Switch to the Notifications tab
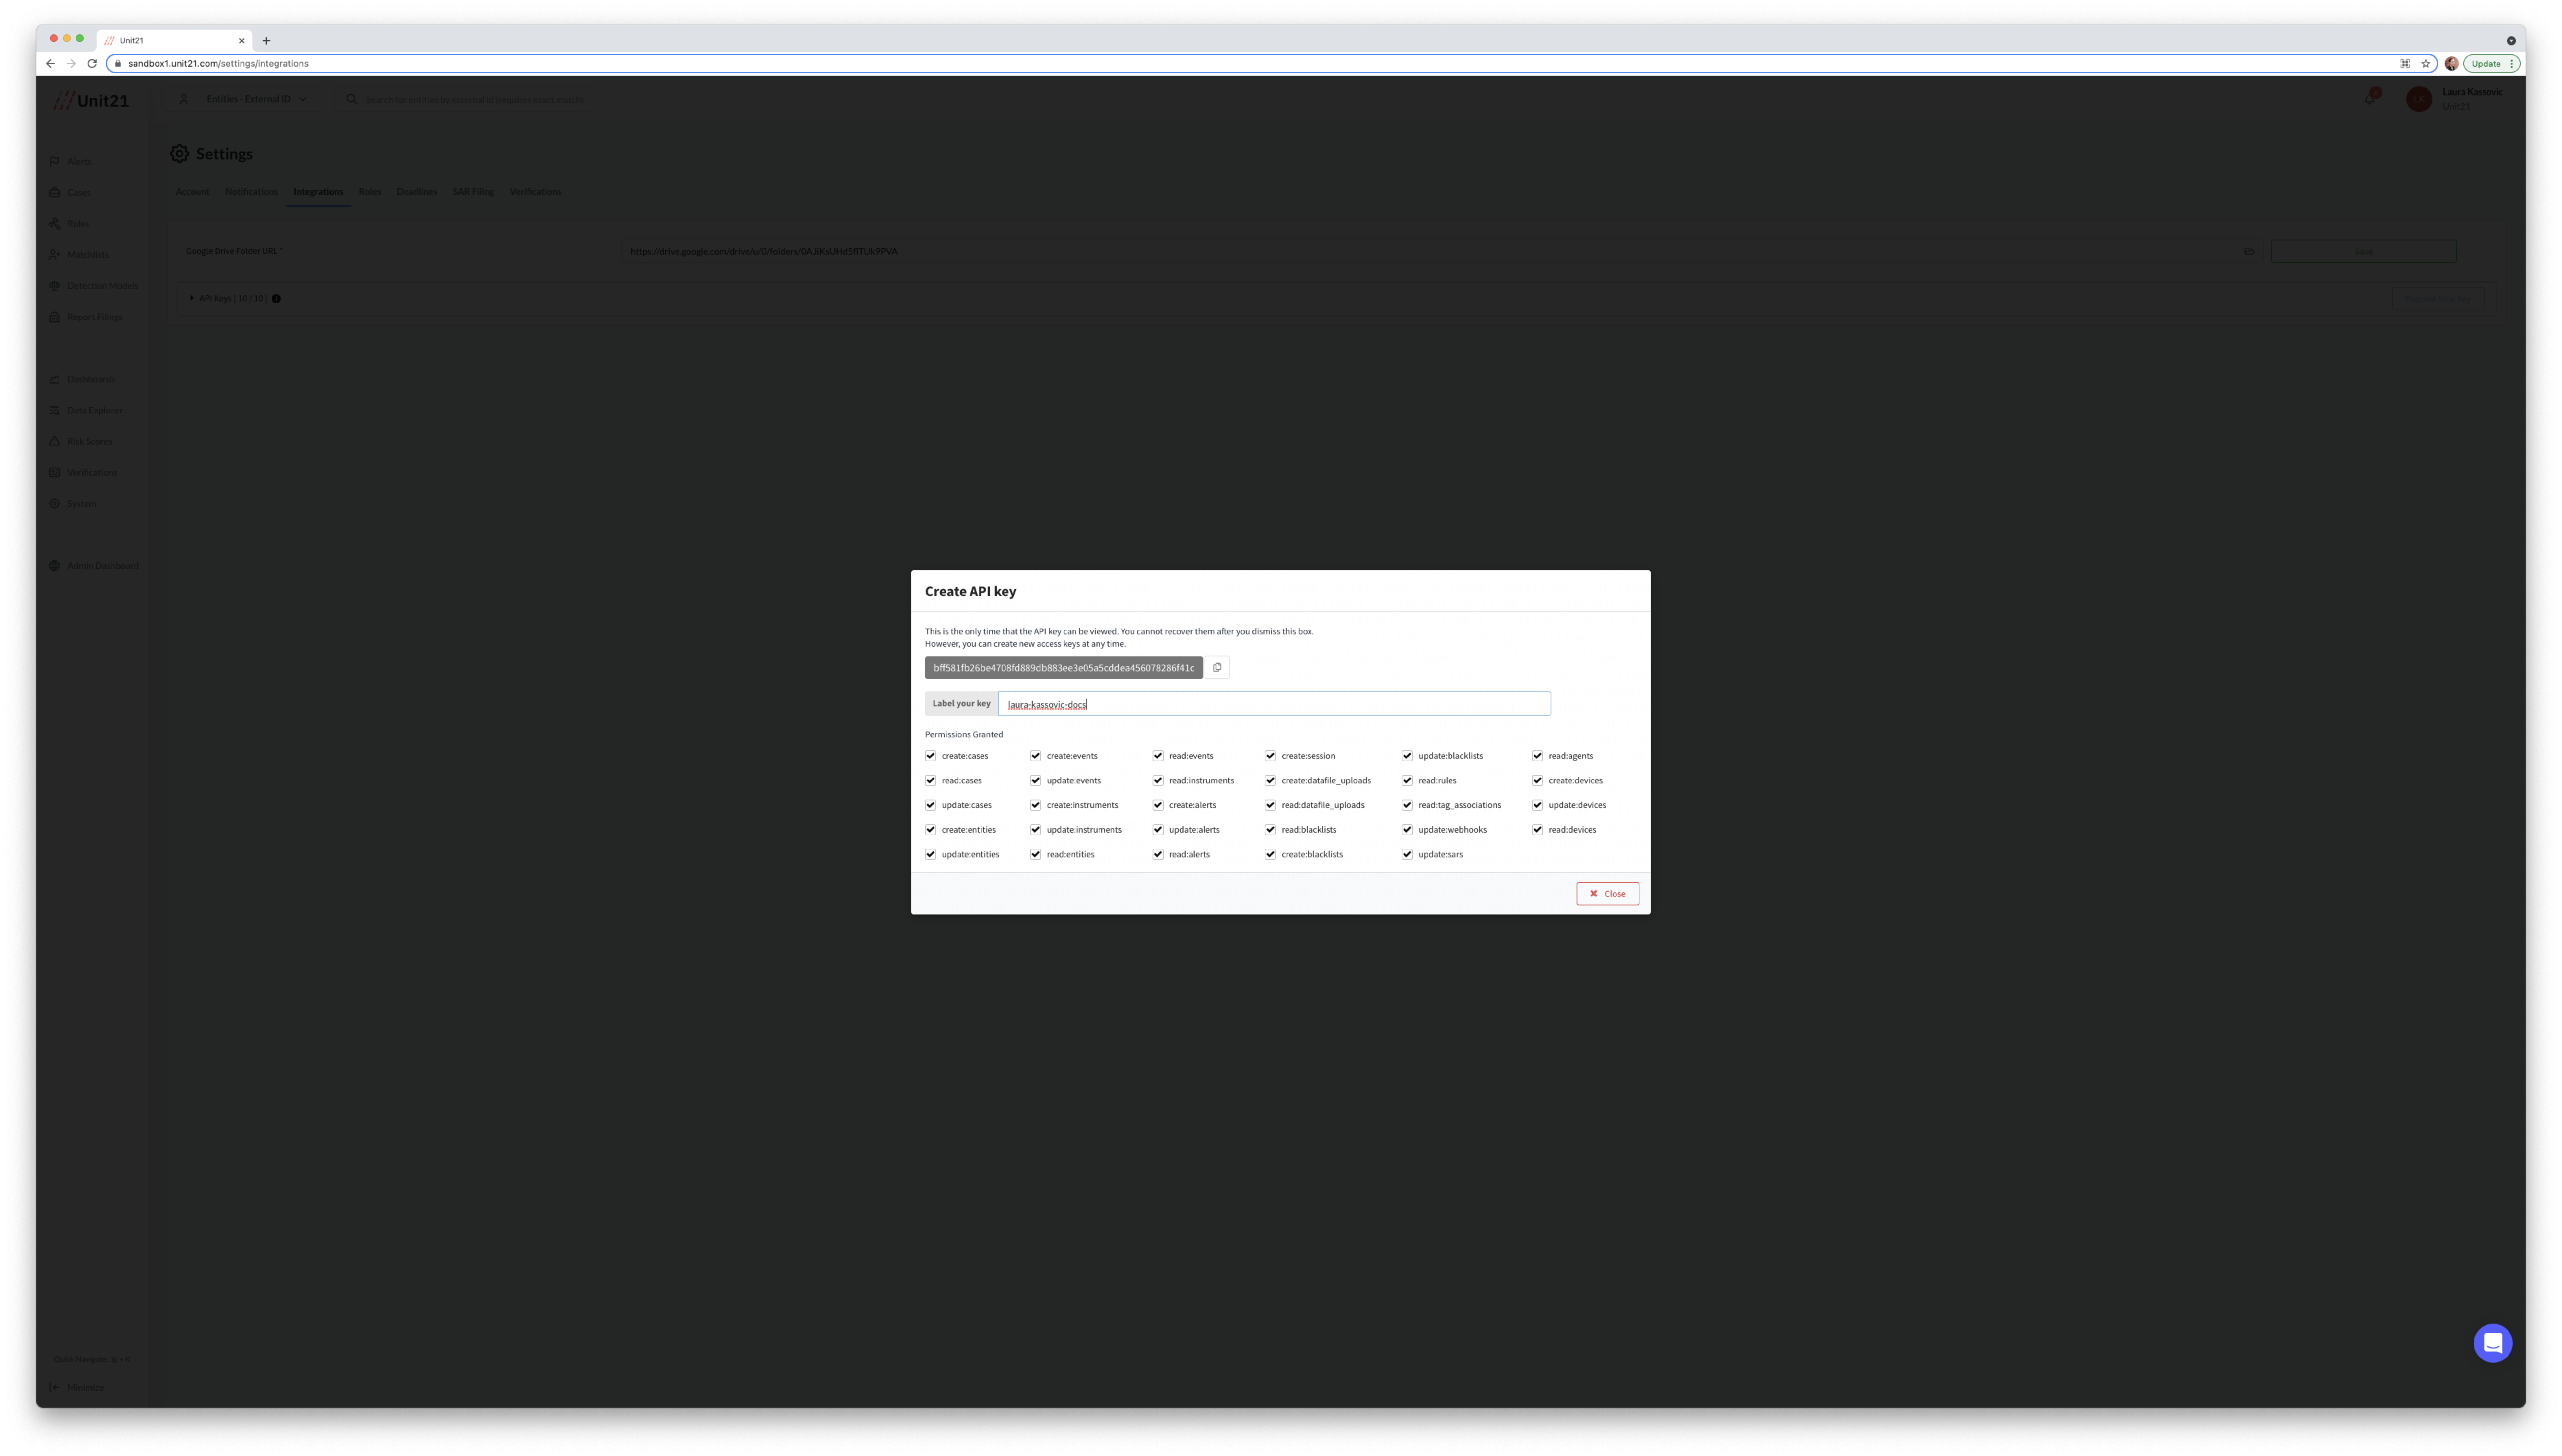The height and width of the screenshot is (1456, 2562). tap(251, 192)
